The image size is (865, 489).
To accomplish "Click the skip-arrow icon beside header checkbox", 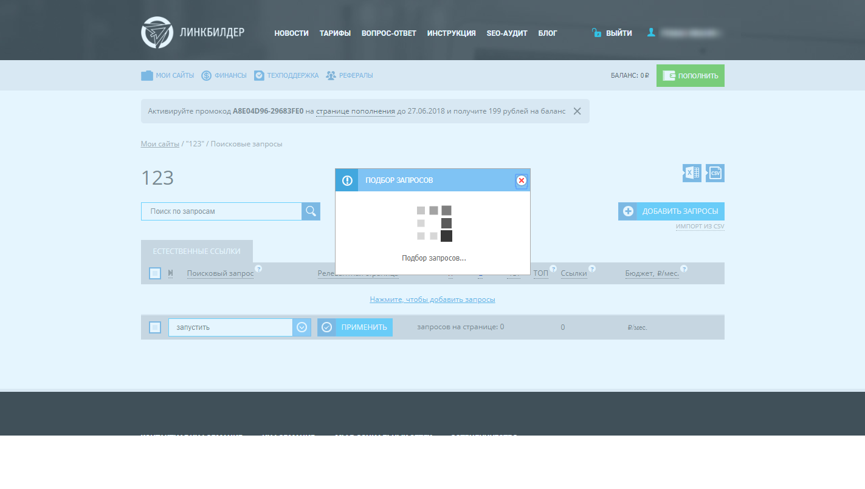I will point(171,273).
